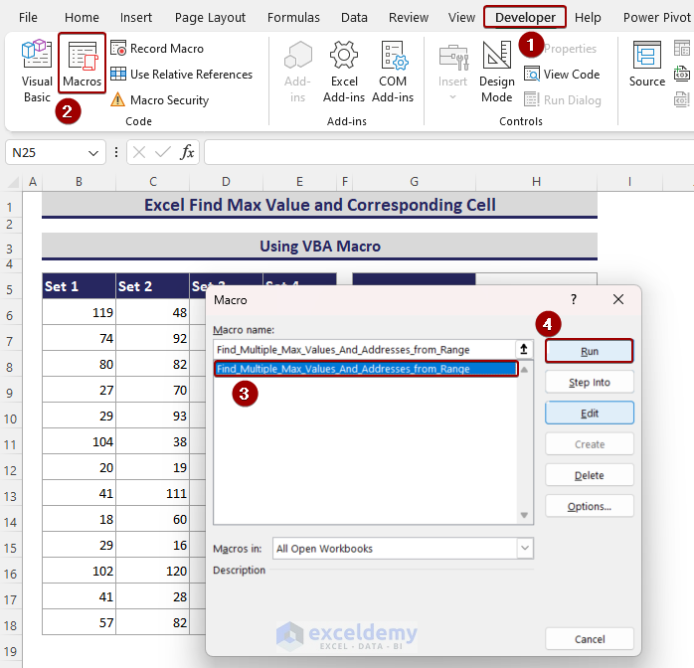Click Run Dialog in Controls group
This screenshot has height=668, width=694.
click(x=563, y=100)
